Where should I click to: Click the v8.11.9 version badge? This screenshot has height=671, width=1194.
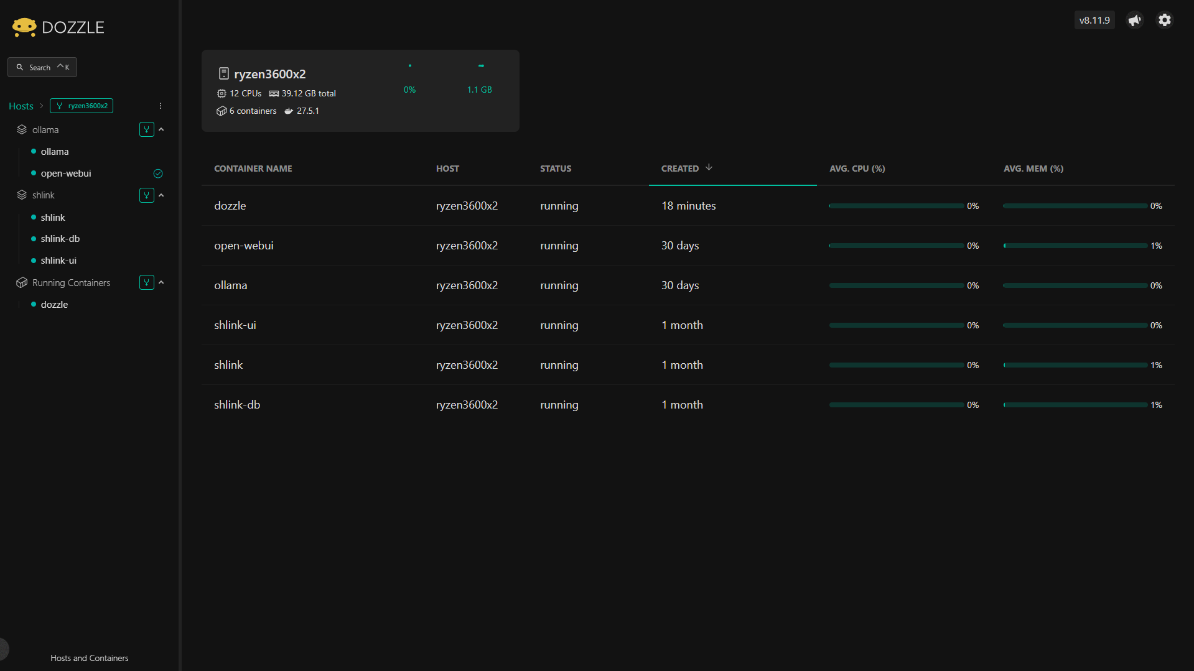tap(1094, 21)
